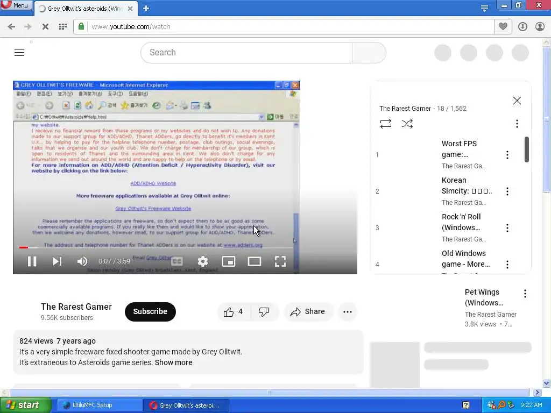This screenshot has width=551, height=413.
Task: Share this video
Action: 307,311
